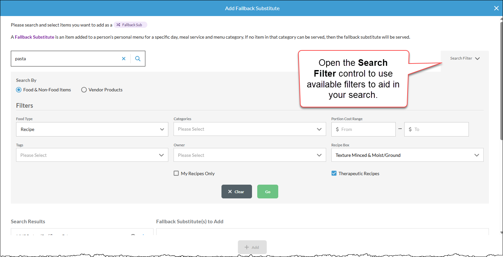This screenshot has width=503, height=257.
Task: Close the Add Fallback Substitute dialog
Action: [496, 8]
